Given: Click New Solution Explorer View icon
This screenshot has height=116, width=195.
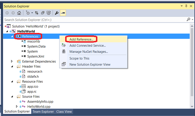Looking at the screenshot, I should pyautogui.click(x=64, y=64).
